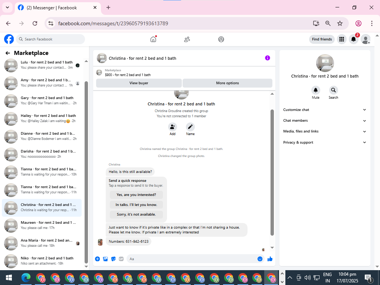Focus the Search Facebook field
380x285 pixels.
(x=50, y=39)
